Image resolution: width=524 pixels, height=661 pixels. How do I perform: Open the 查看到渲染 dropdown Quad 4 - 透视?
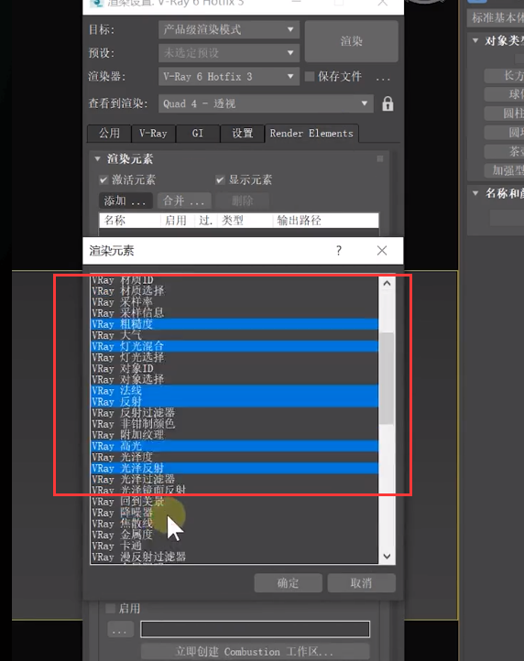(266, 103)
